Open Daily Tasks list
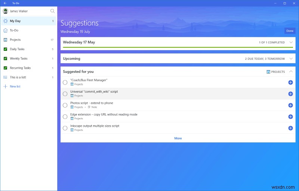Image resolution: width=299 pixels, height=191 pixels. 29,49
